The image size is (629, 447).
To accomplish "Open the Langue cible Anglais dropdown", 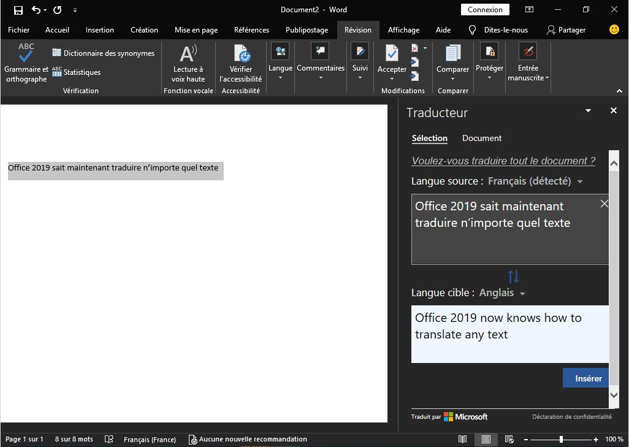I will coord(522,294).
